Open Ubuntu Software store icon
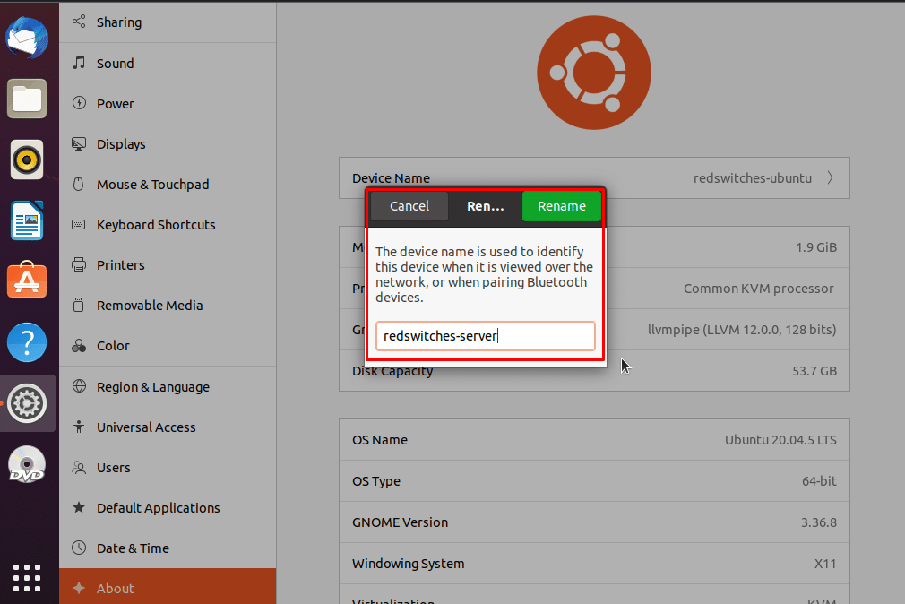Image resolution: width=905 pixels, height=604 pixels. (27, 280)
